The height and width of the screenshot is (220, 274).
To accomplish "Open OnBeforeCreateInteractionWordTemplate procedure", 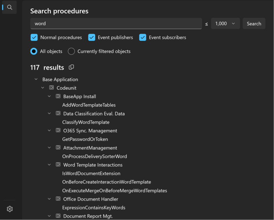I will [x=107, y=182].
